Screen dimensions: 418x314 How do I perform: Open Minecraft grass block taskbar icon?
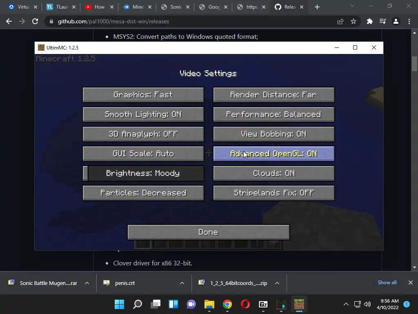click(x=299, y=304)
